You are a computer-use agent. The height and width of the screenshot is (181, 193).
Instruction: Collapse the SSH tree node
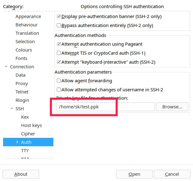pos(12,109)
